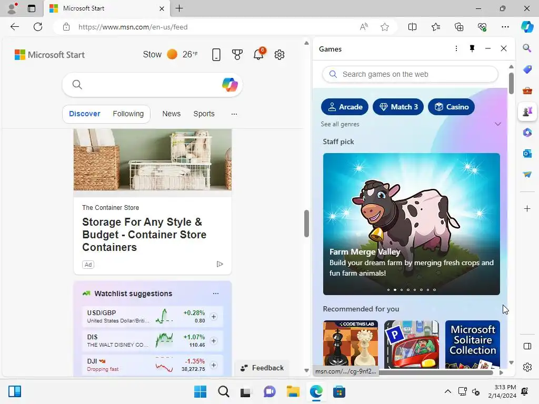Viewport: 539px width, 404px height.
Task: View site information lock icon
Action: pyautogui.click(x=66, y=27)
